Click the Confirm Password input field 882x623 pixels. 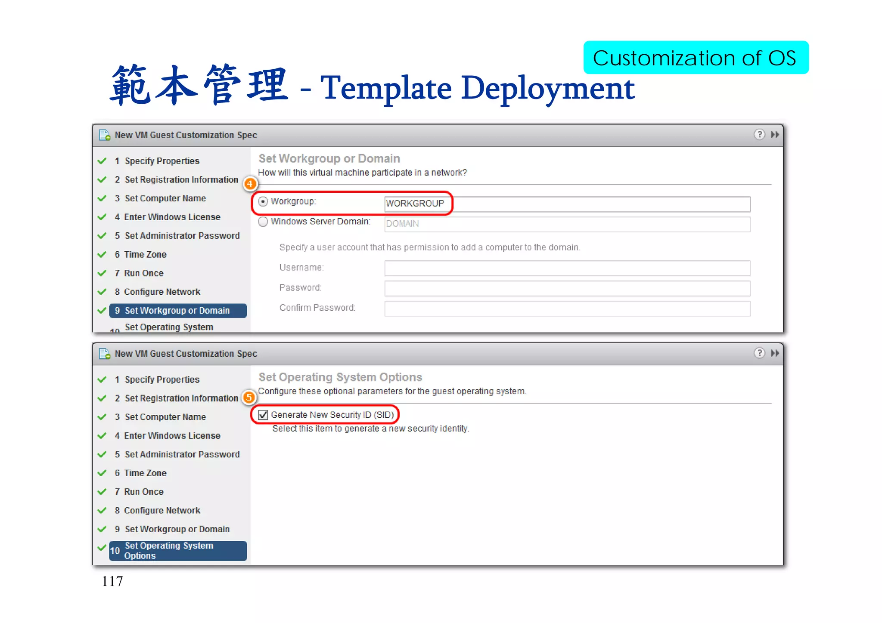point(567,308)
